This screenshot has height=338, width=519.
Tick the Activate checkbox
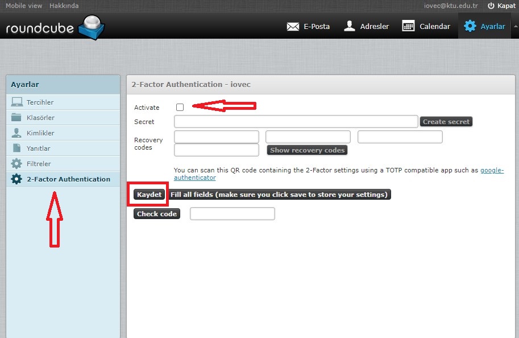click(180, 107)
